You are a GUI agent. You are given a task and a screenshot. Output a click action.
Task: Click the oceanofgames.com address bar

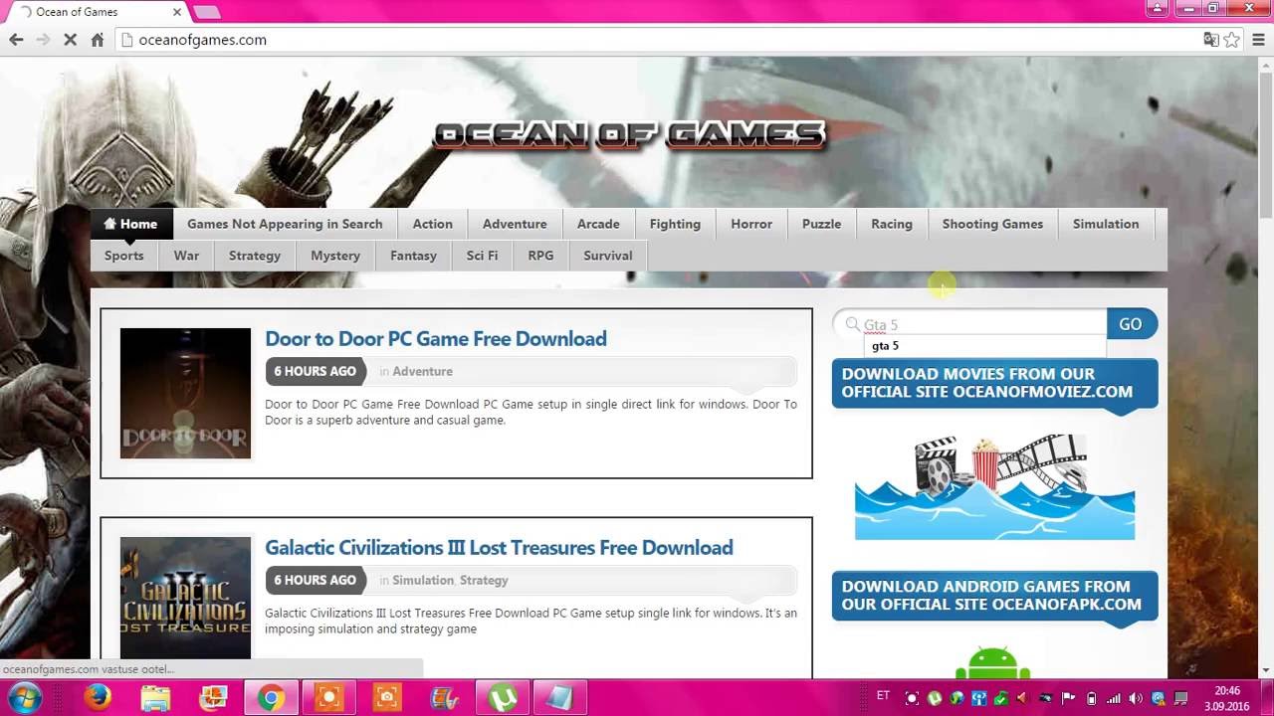[x=657, y=40]
